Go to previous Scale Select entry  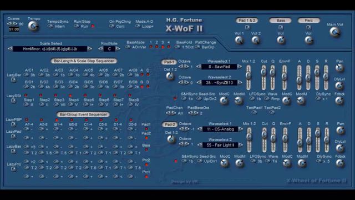click(10, 48)
